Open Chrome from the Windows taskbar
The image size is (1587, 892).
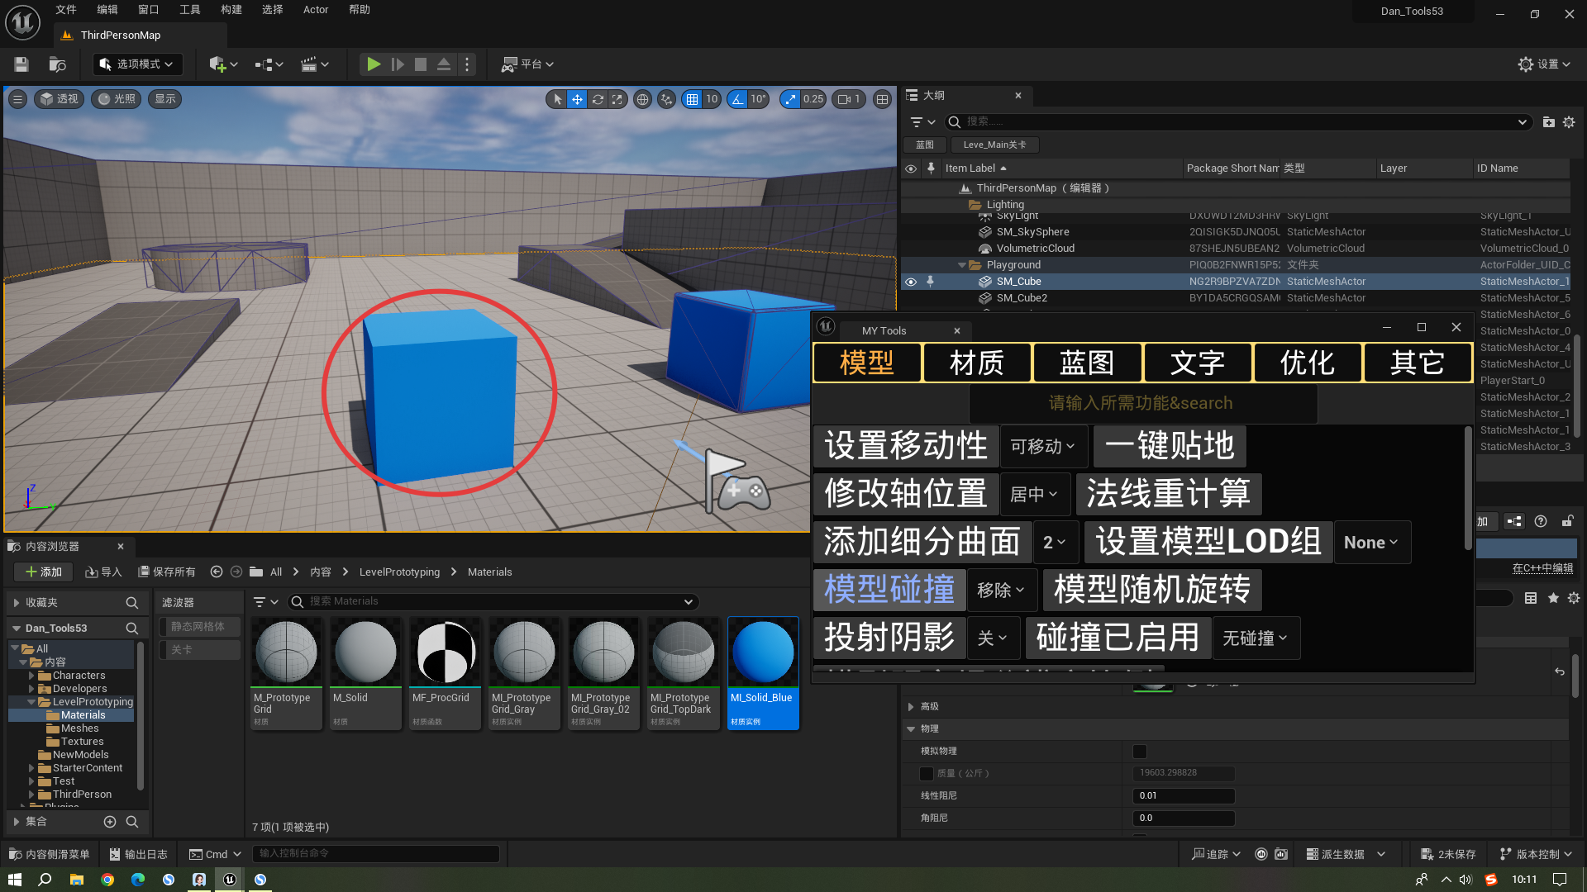107,880
